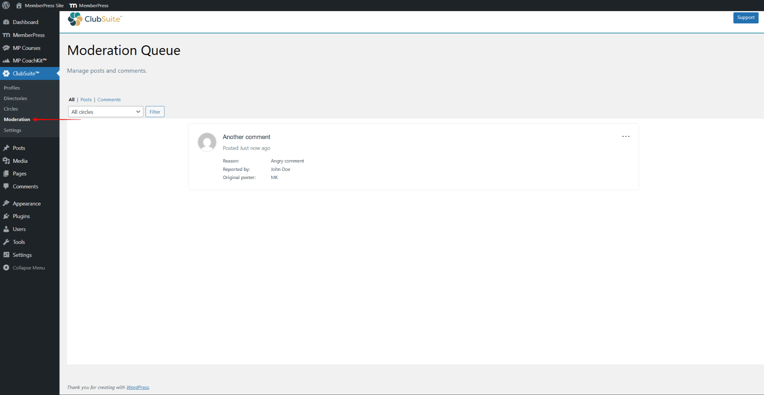Open the Dashboard sidebar item
The image size is (764, 395).
(x=25, y=22)
